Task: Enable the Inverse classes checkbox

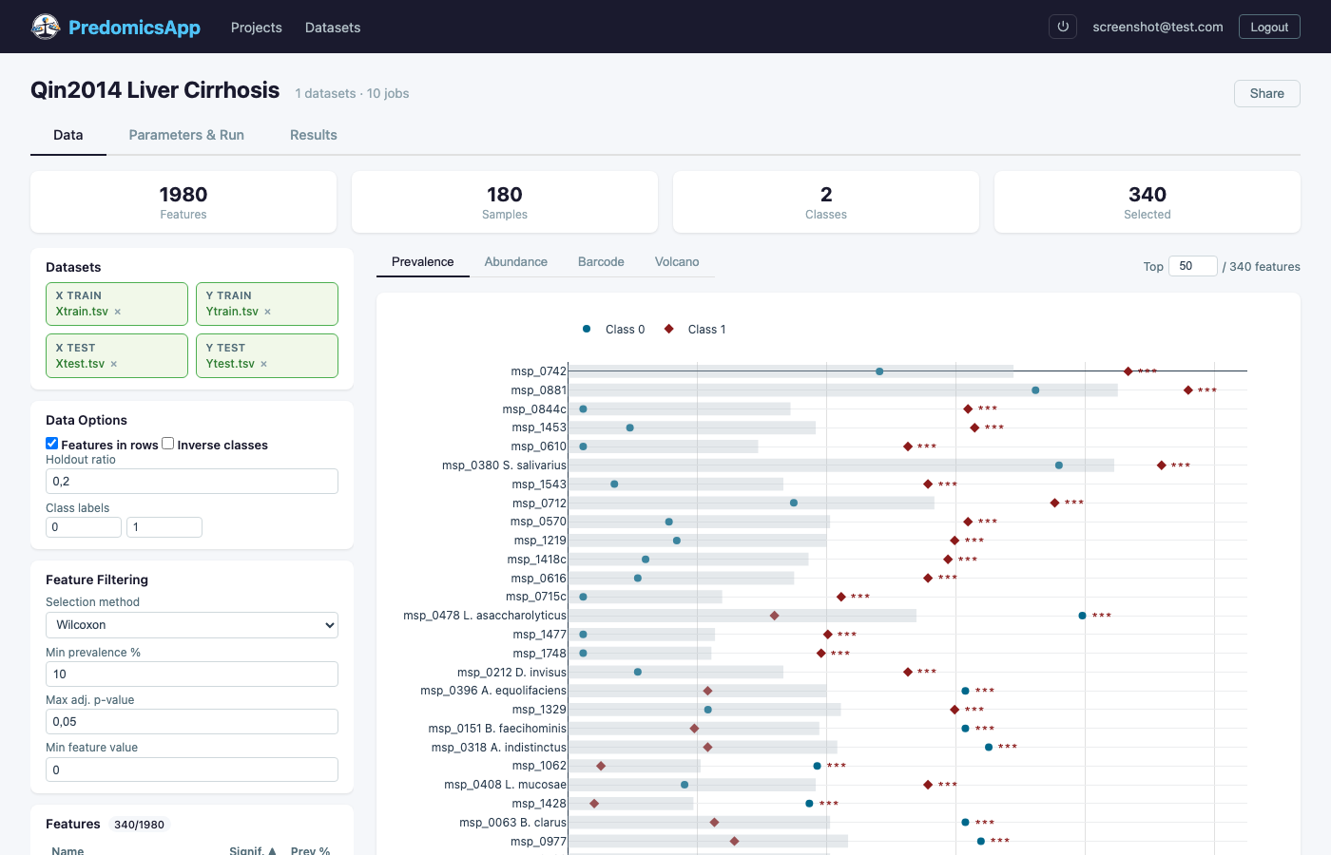Action: click(x=167, y=443)
